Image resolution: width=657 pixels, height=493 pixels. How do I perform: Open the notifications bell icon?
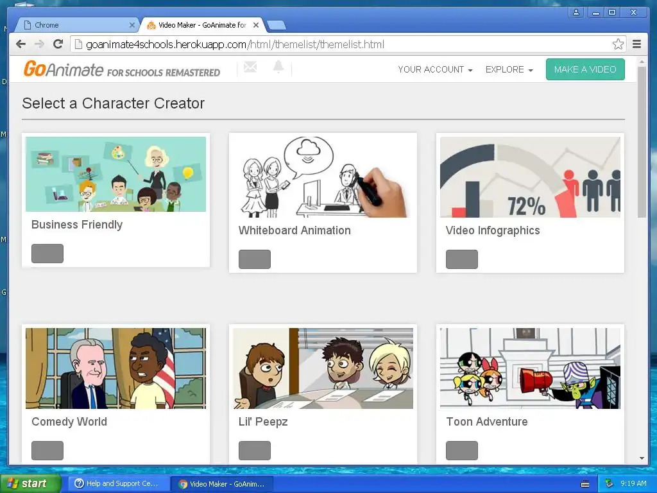tap(278, 67)
